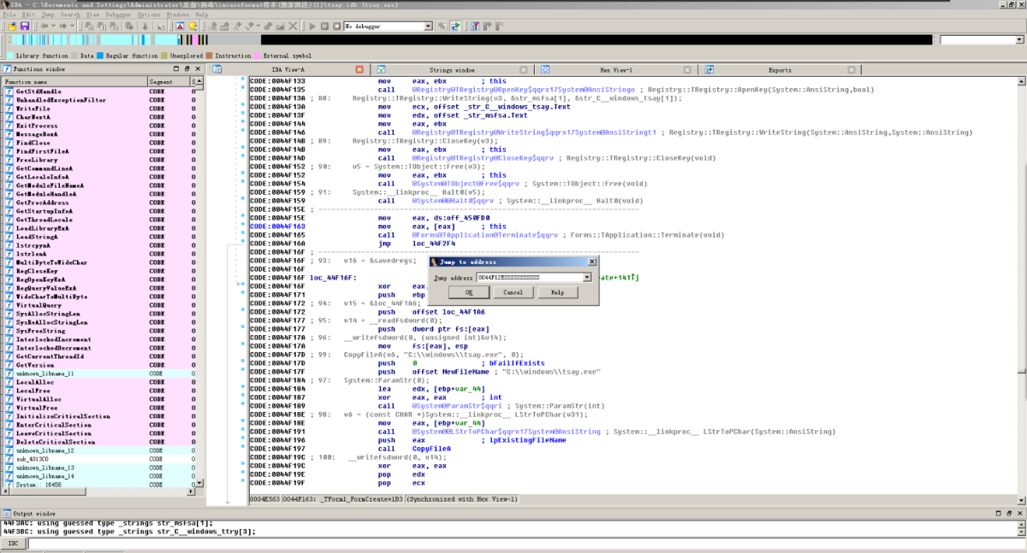Click the Pause process toolbar icon
1027x553 pixels.
pyautogui.click(x=324, y=26)
